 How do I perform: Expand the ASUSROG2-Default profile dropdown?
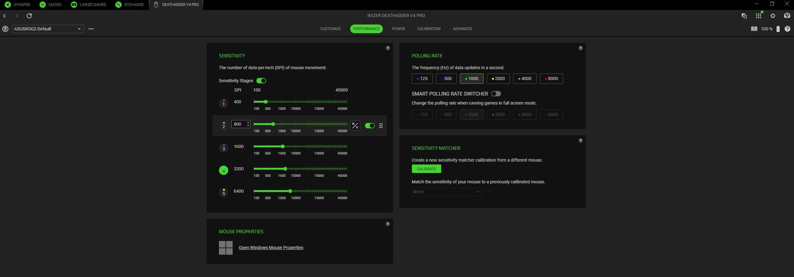click(x=79, y=29)
